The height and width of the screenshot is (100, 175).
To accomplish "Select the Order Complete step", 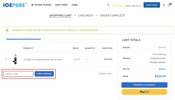I will pos(112,16).
